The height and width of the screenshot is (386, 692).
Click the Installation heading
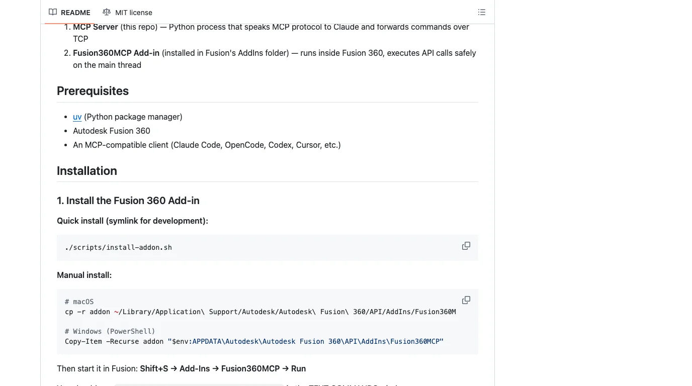(87, 171)
